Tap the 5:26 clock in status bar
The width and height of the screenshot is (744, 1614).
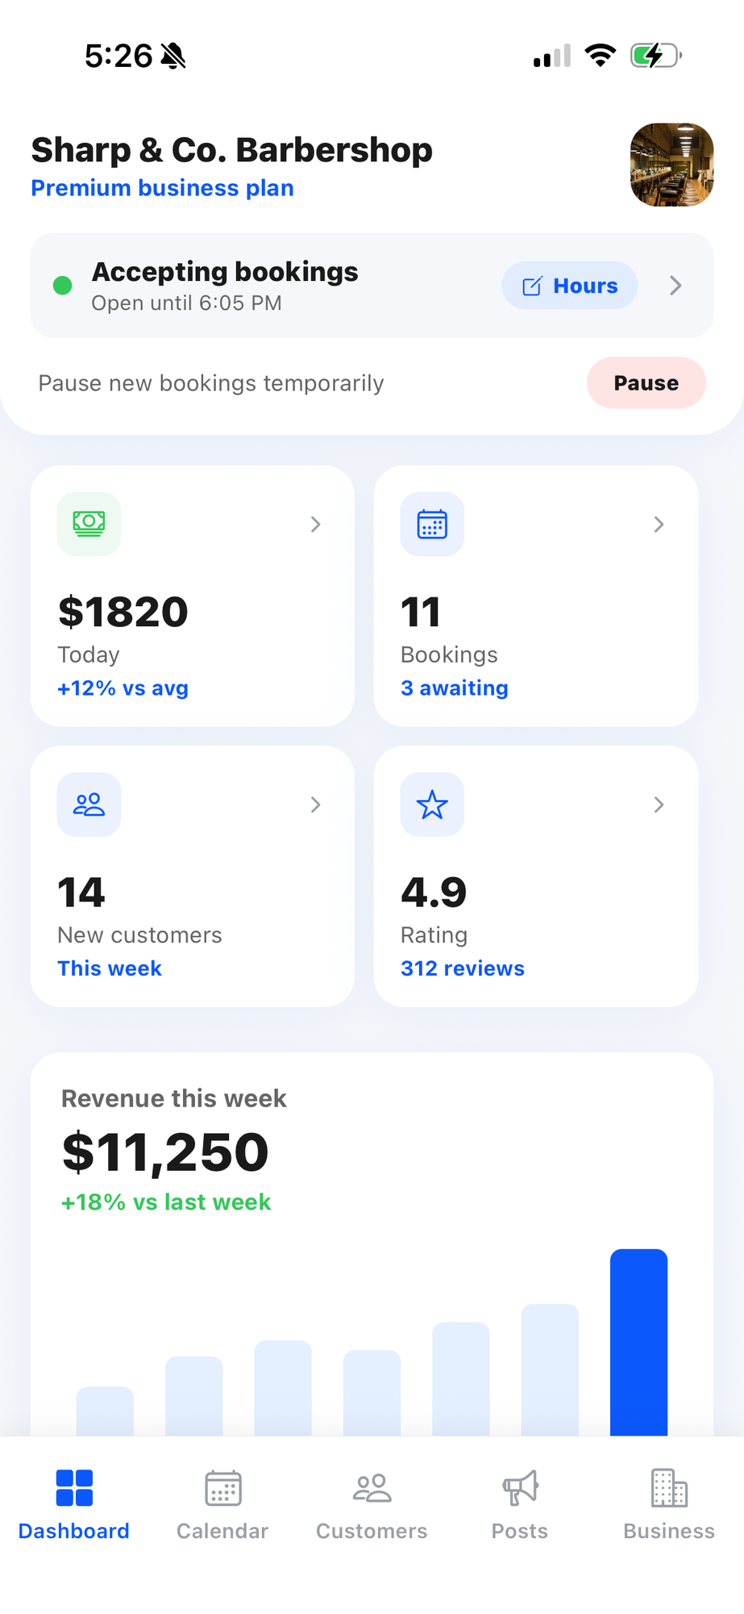[118, 56]
